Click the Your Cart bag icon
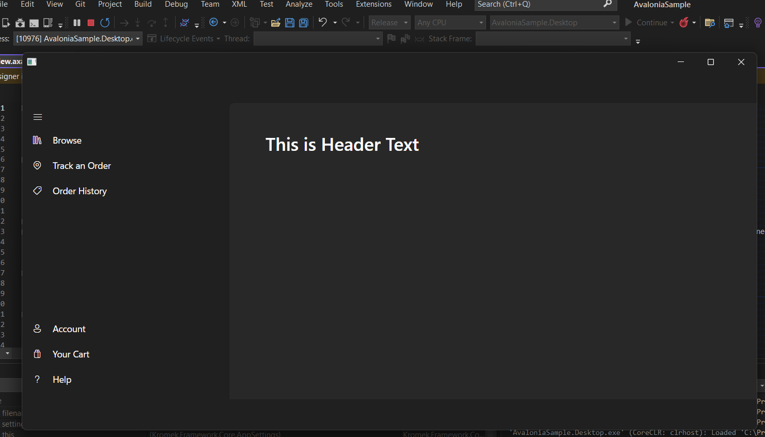765x437 pixels. [37, 354]
